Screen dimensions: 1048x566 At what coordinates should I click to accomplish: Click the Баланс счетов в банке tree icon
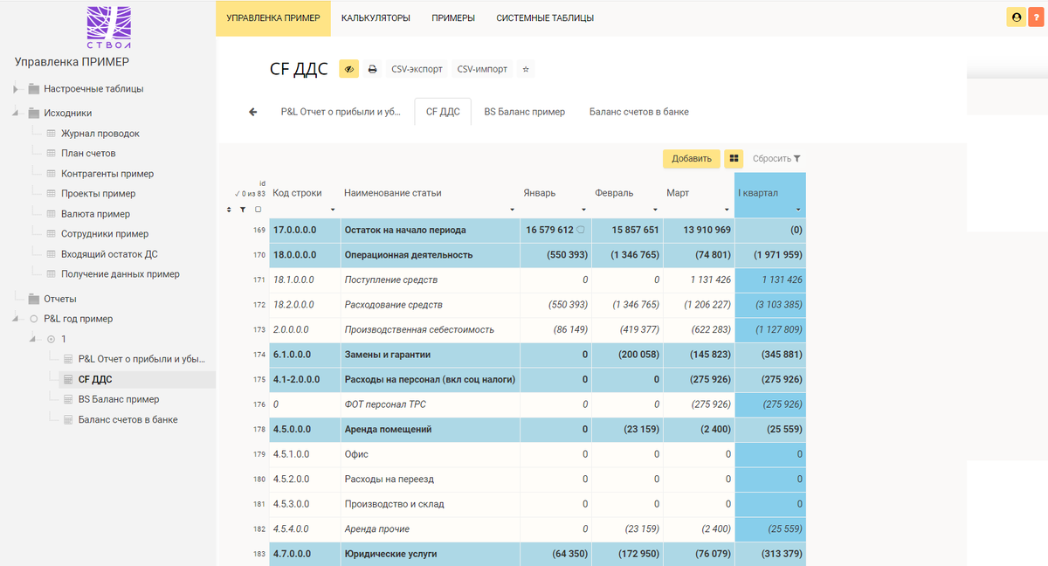68,419
